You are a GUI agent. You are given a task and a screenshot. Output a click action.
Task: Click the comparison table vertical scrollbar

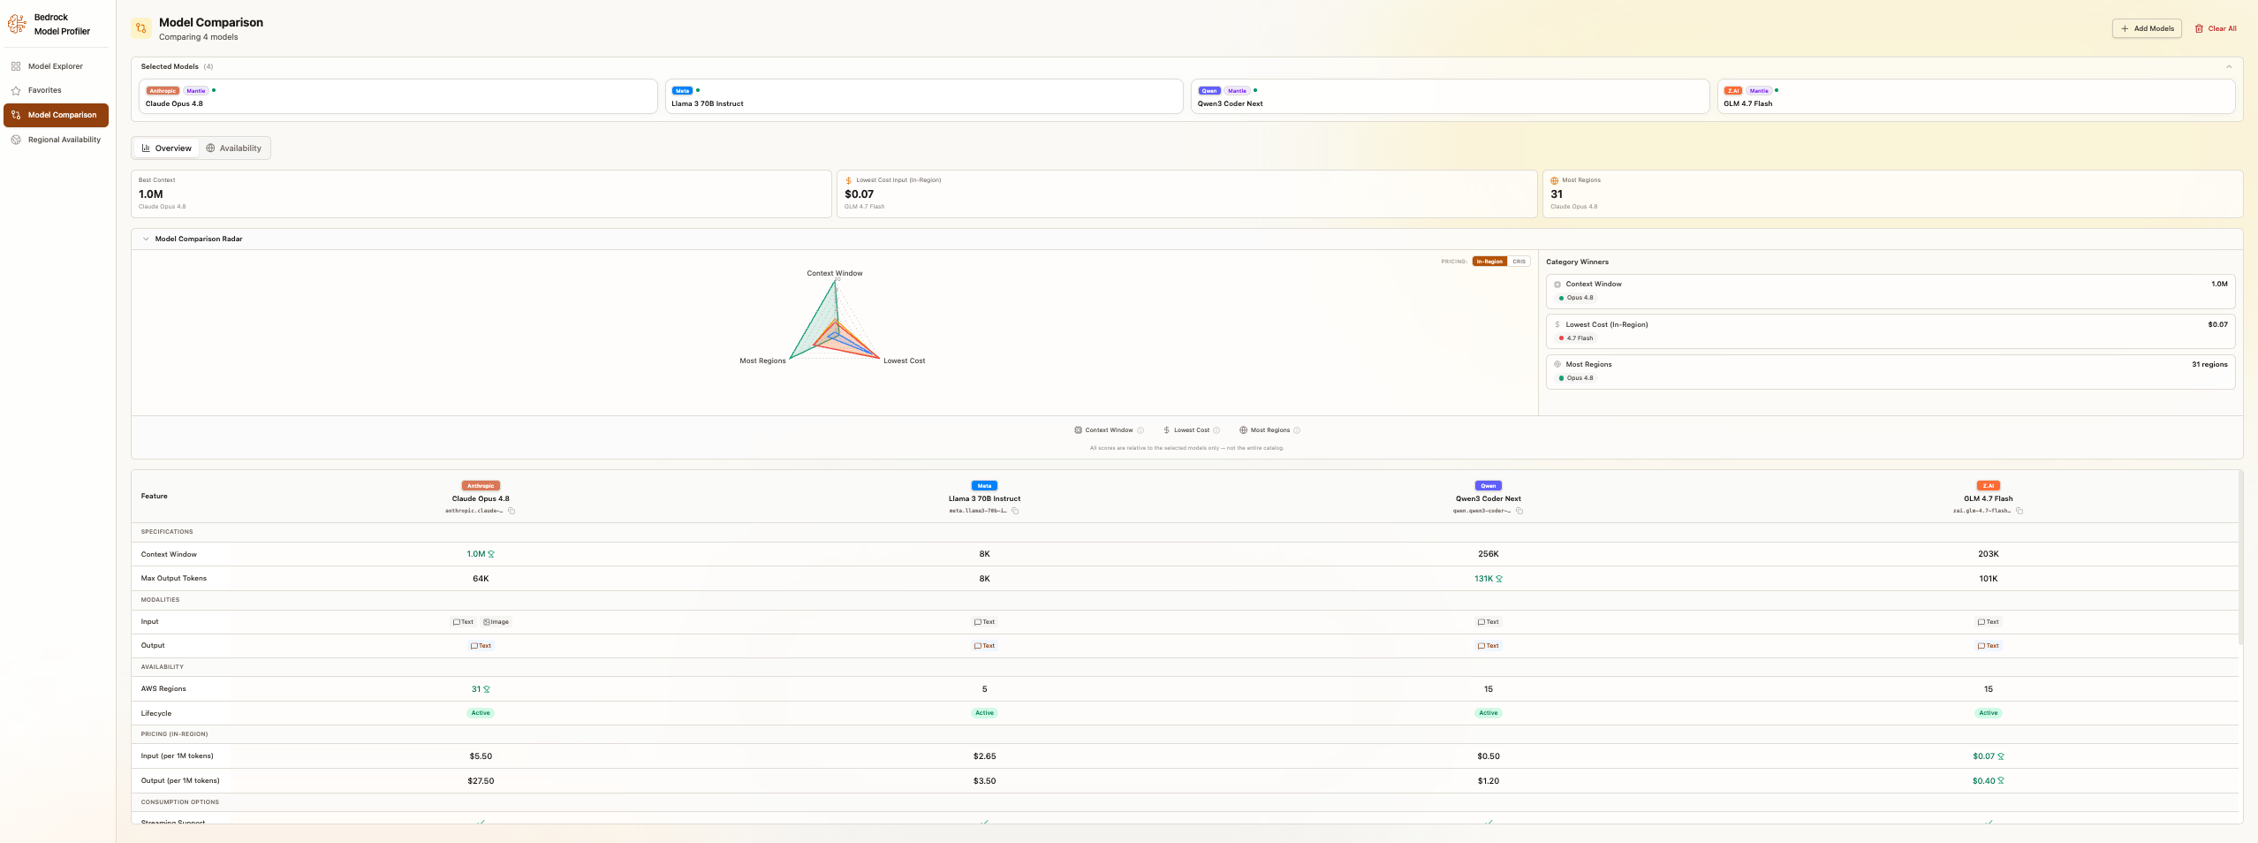2240,557
